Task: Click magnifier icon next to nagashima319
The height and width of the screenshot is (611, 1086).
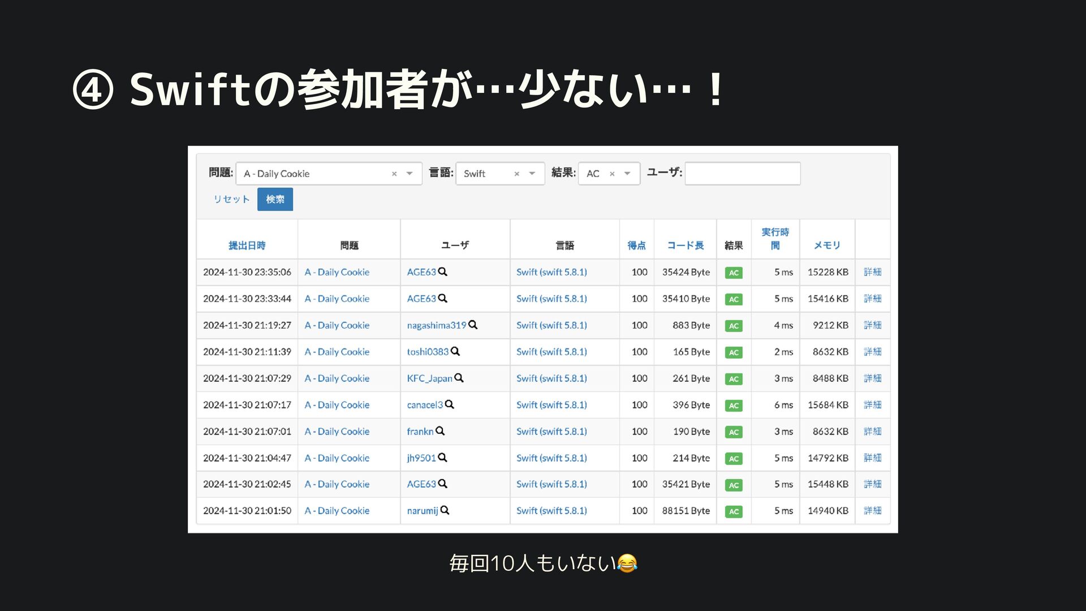Action: click(473, 325)
